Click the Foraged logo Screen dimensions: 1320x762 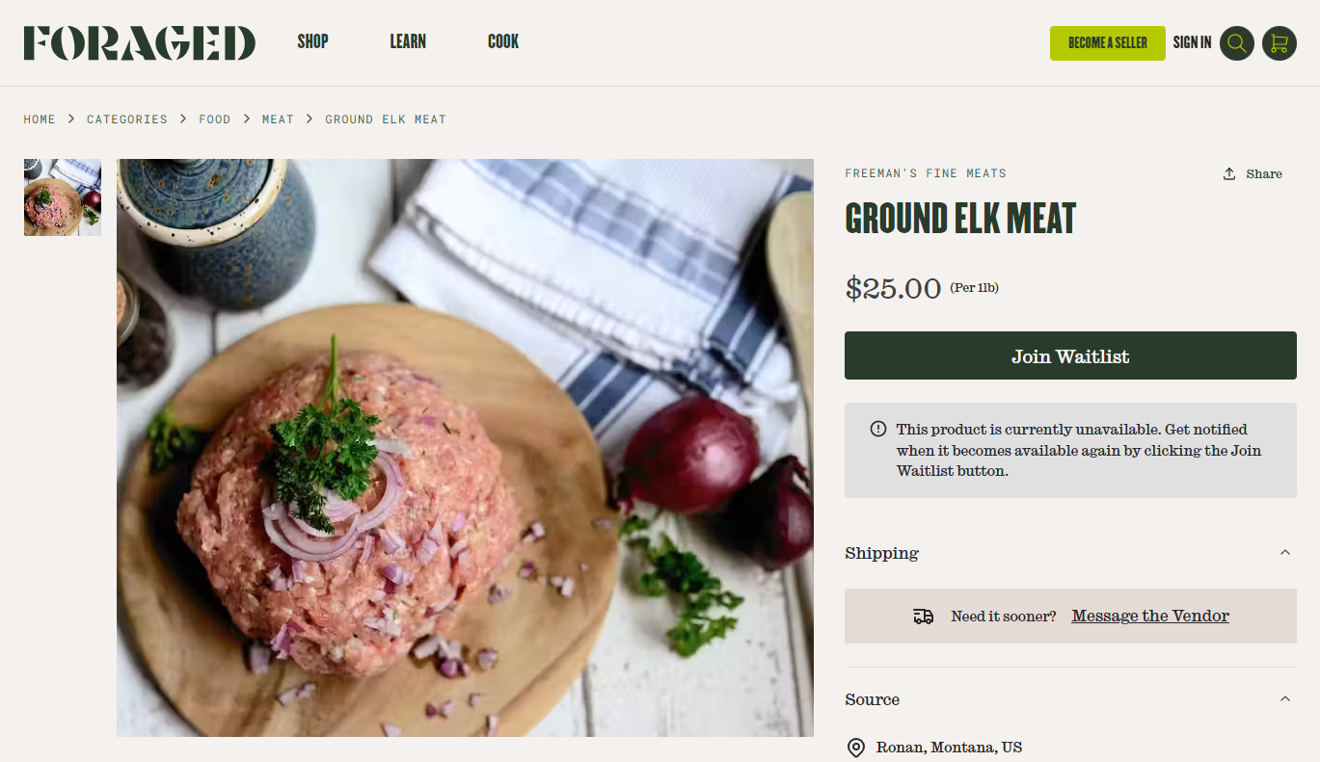[140, 42]
